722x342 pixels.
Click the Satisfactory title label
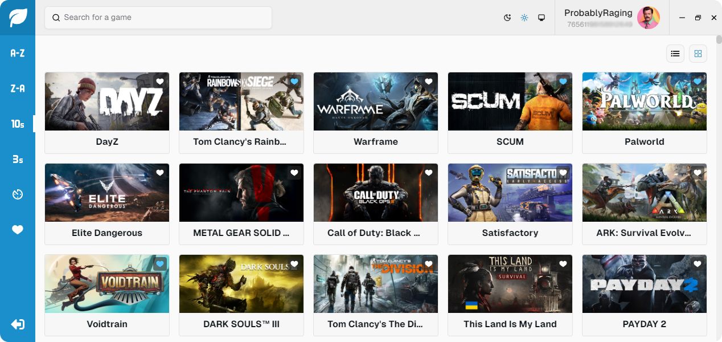(x=510, y=233)
